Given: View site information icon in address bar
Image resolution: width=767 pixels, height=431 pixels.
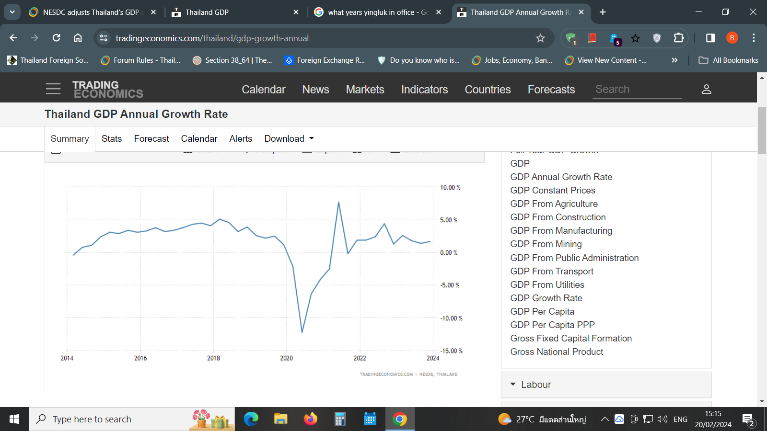Looking at the screenshot, I should point(104,38).
